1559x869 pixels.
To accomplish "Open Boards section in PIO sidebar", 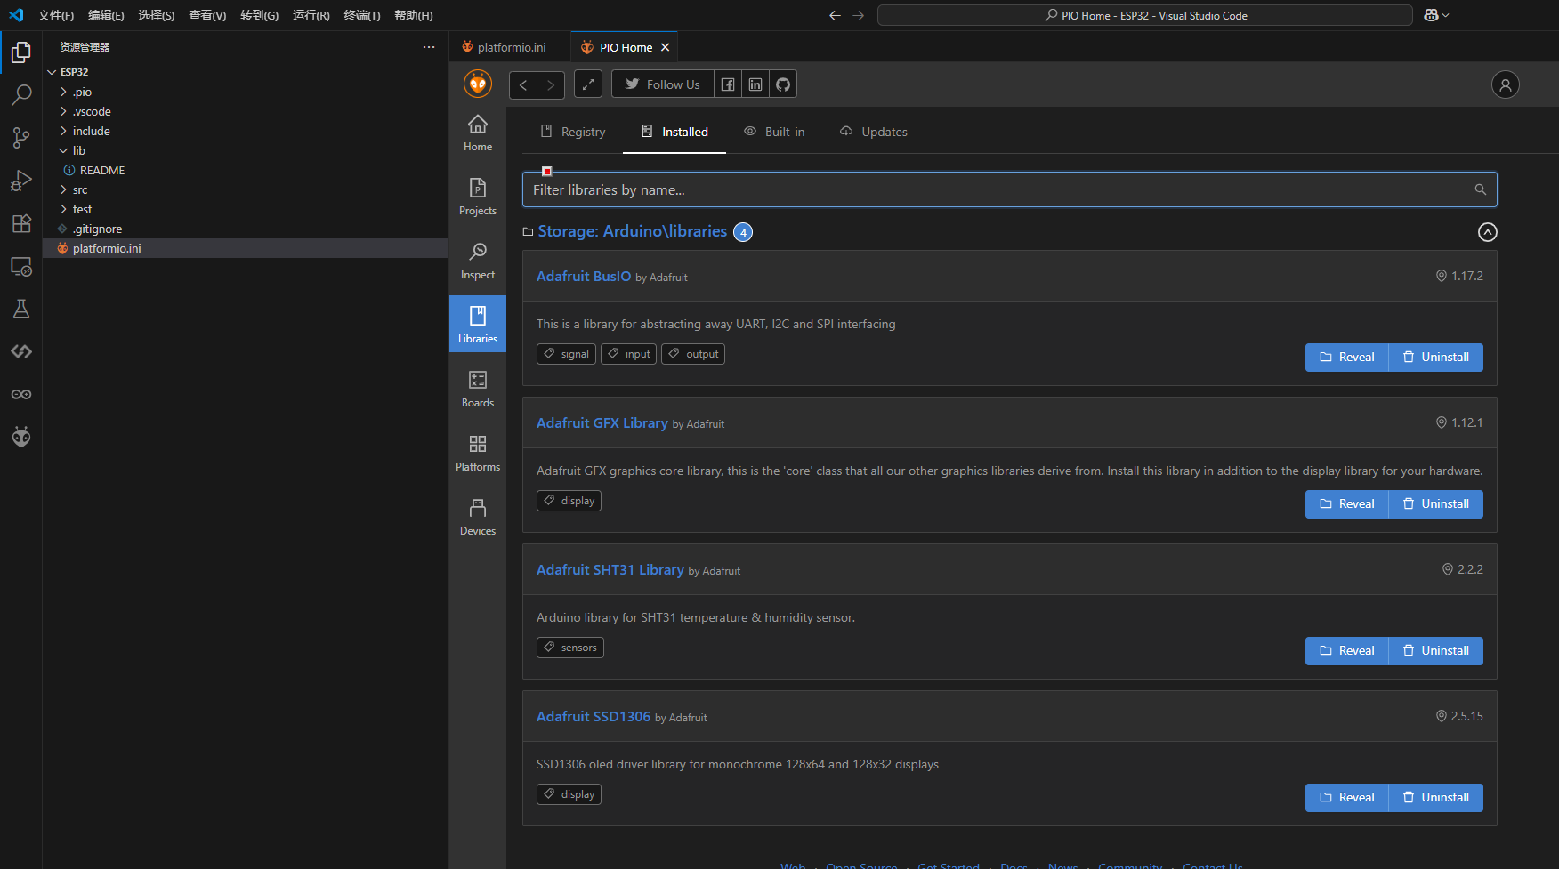I will (478, 389).
